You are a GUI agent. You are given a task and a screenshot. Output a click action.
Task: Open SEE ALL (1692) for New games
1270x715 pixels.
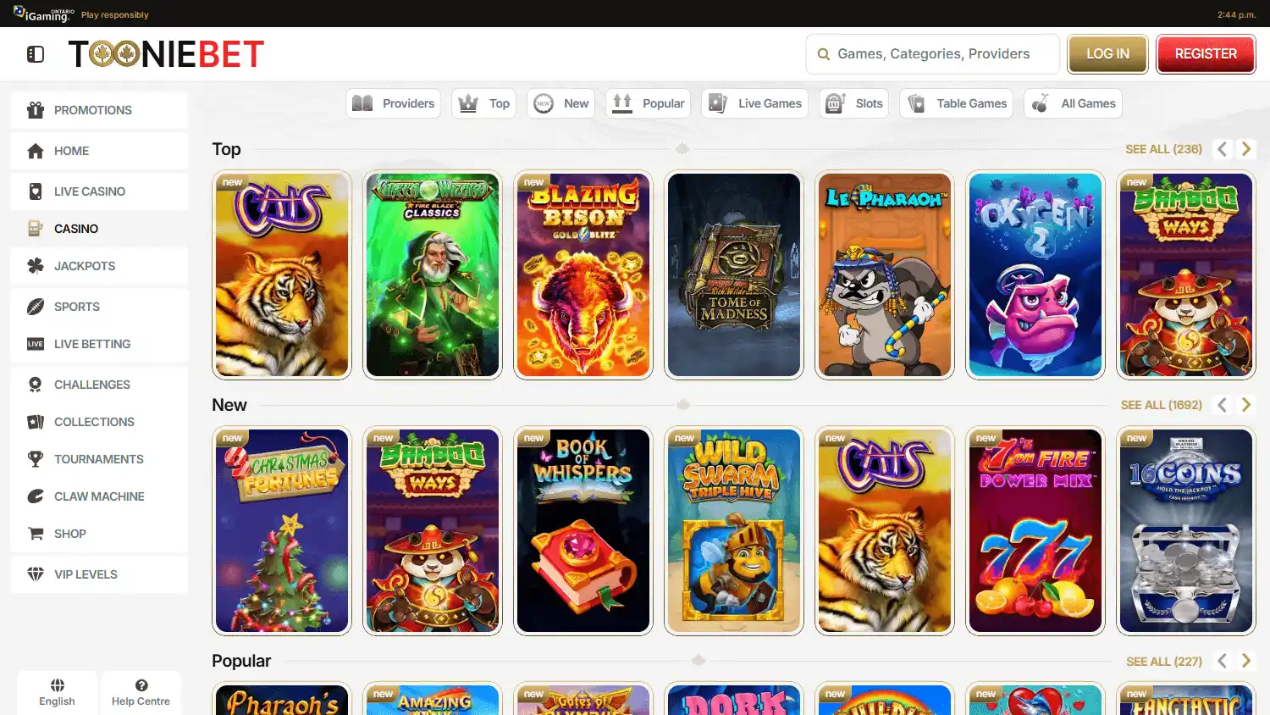point(1161,405)
